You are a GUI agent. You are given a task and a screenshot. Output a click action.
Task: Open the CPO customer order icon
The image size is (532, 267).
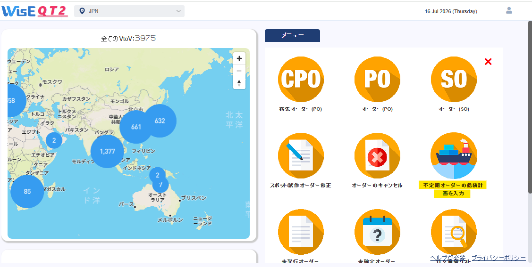click(301, 79)
